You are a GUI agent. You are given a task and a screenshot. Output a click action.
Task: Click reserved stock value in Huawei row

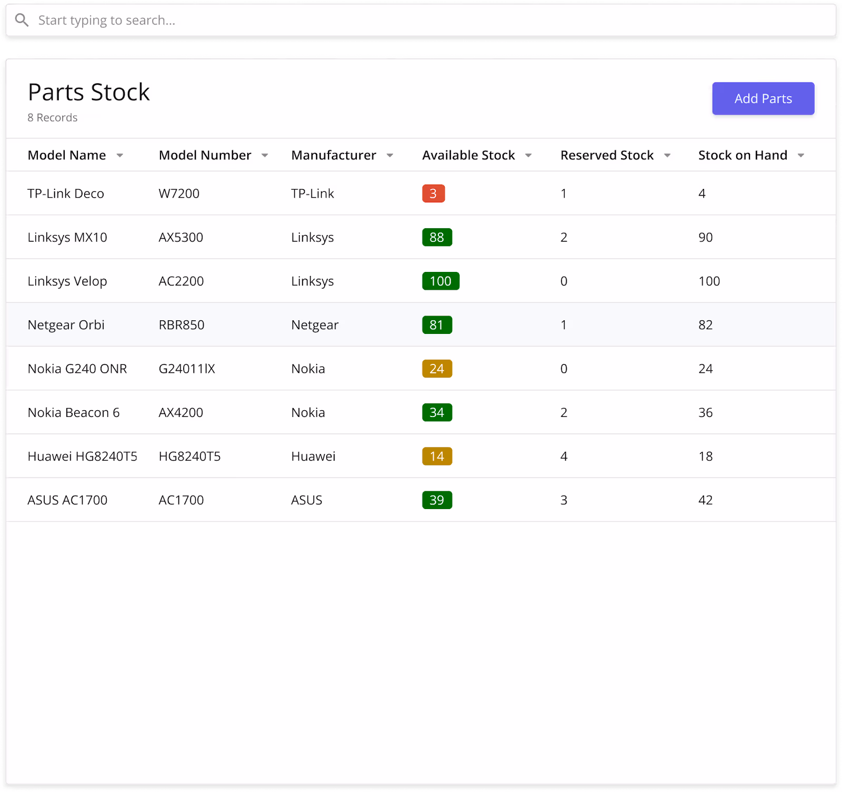pos(564,456)
